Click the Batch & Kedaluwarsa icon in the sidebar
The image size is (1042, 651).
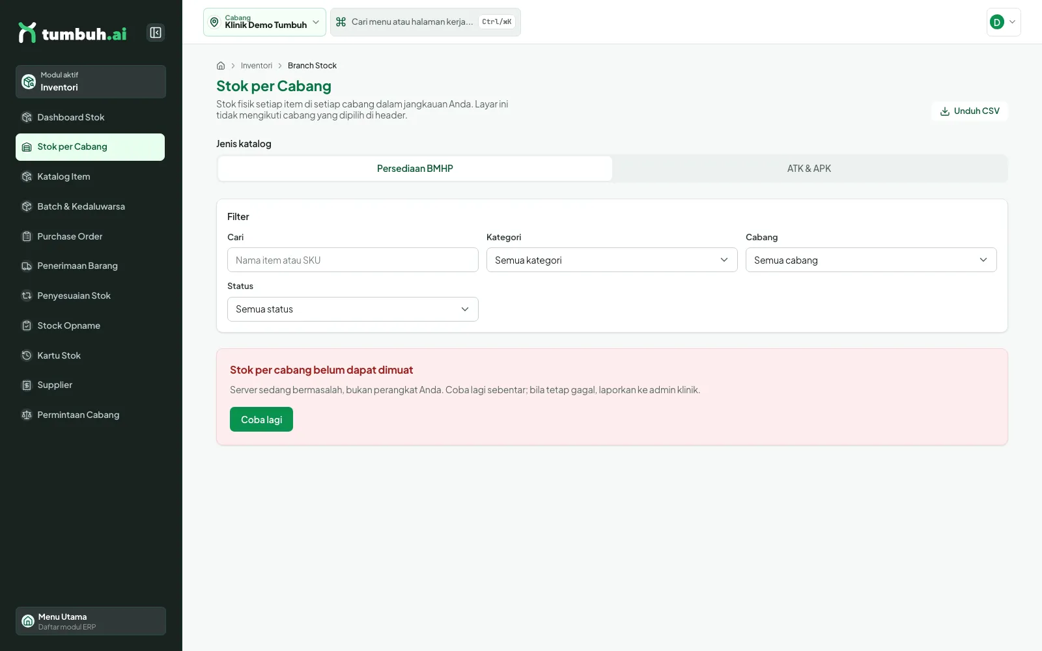tap(27, 206)
